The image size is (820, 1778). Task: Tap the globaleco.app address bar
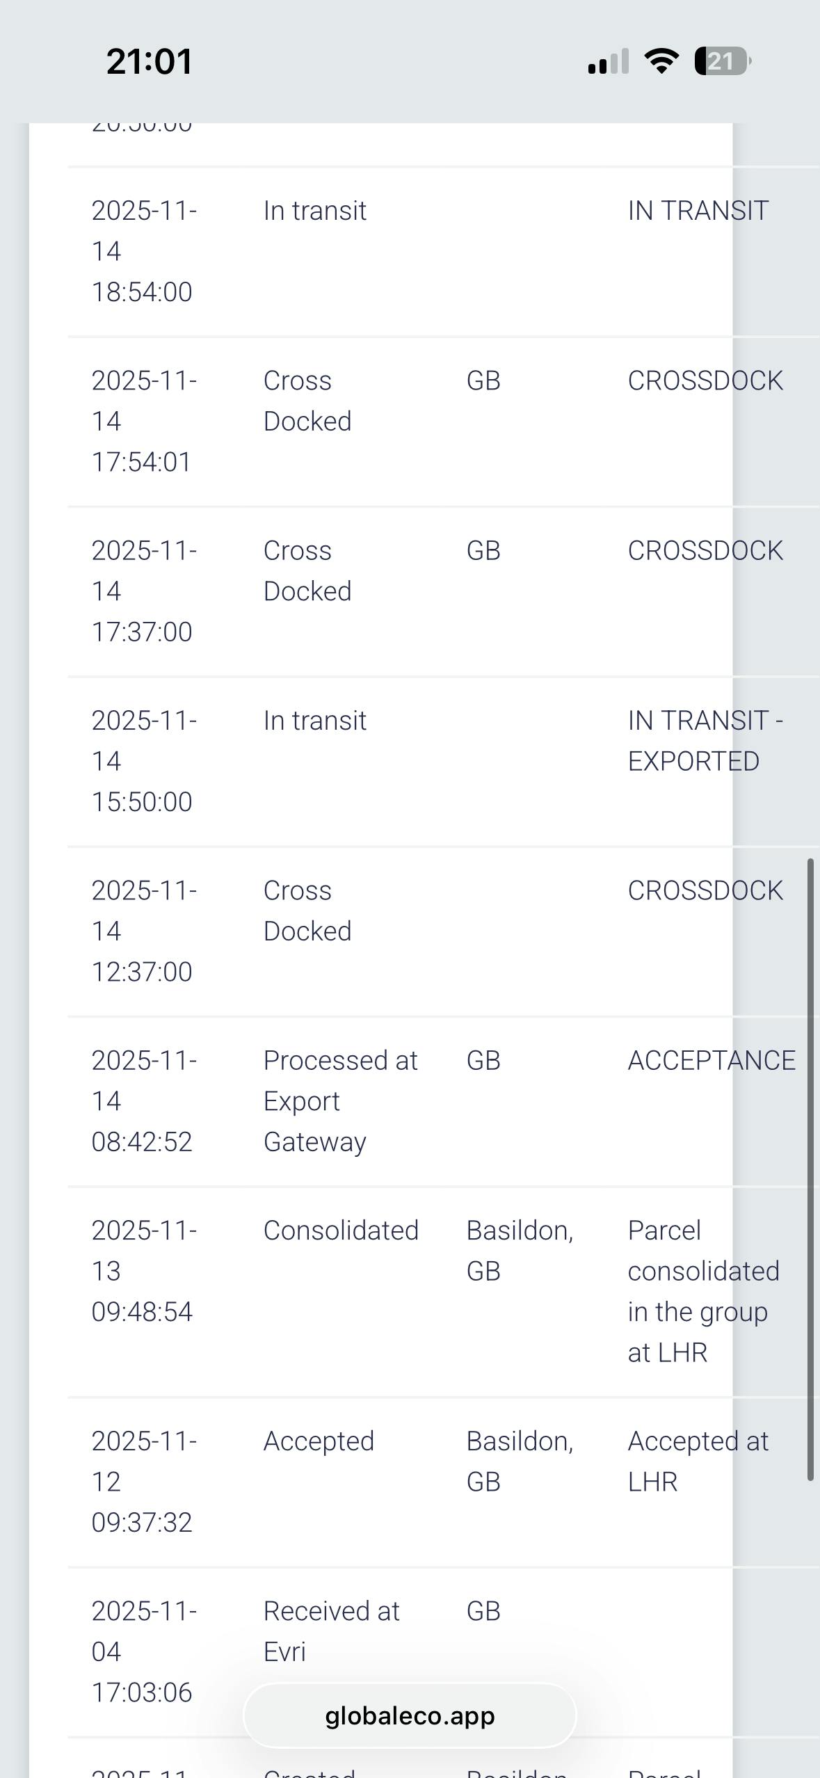point(410,1716)
